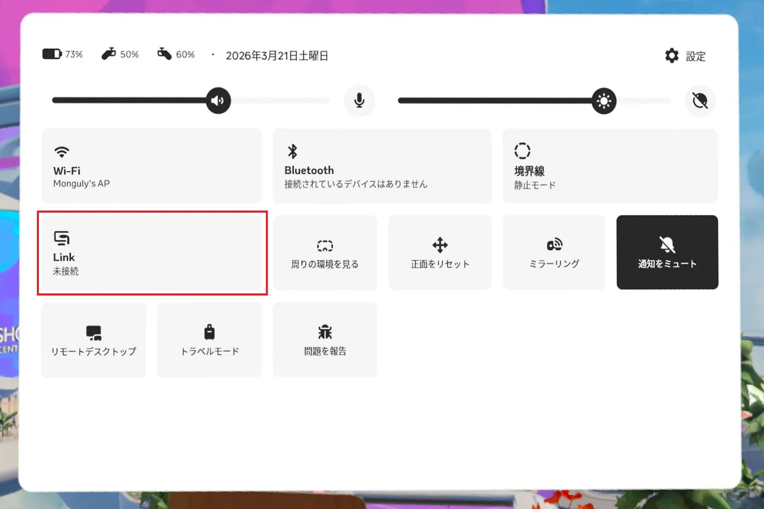Toggle トラベルモード tile
The width and height of the screenshot is (764, 509).
(209, 340)
